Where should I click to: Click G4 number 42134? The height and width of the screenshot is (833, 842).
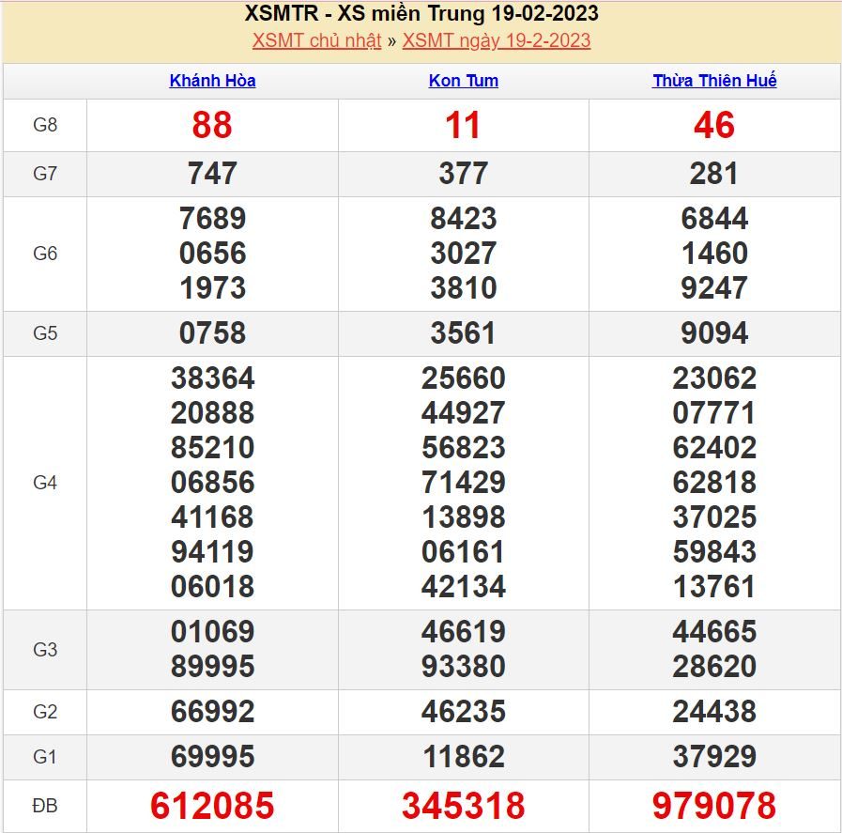464,587
